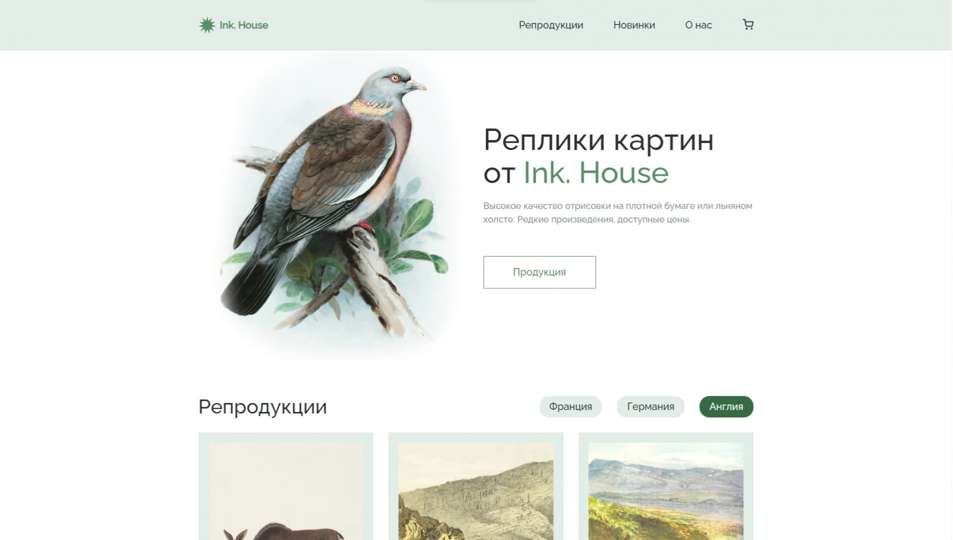Open the shopping cart

tap(748, 24)
